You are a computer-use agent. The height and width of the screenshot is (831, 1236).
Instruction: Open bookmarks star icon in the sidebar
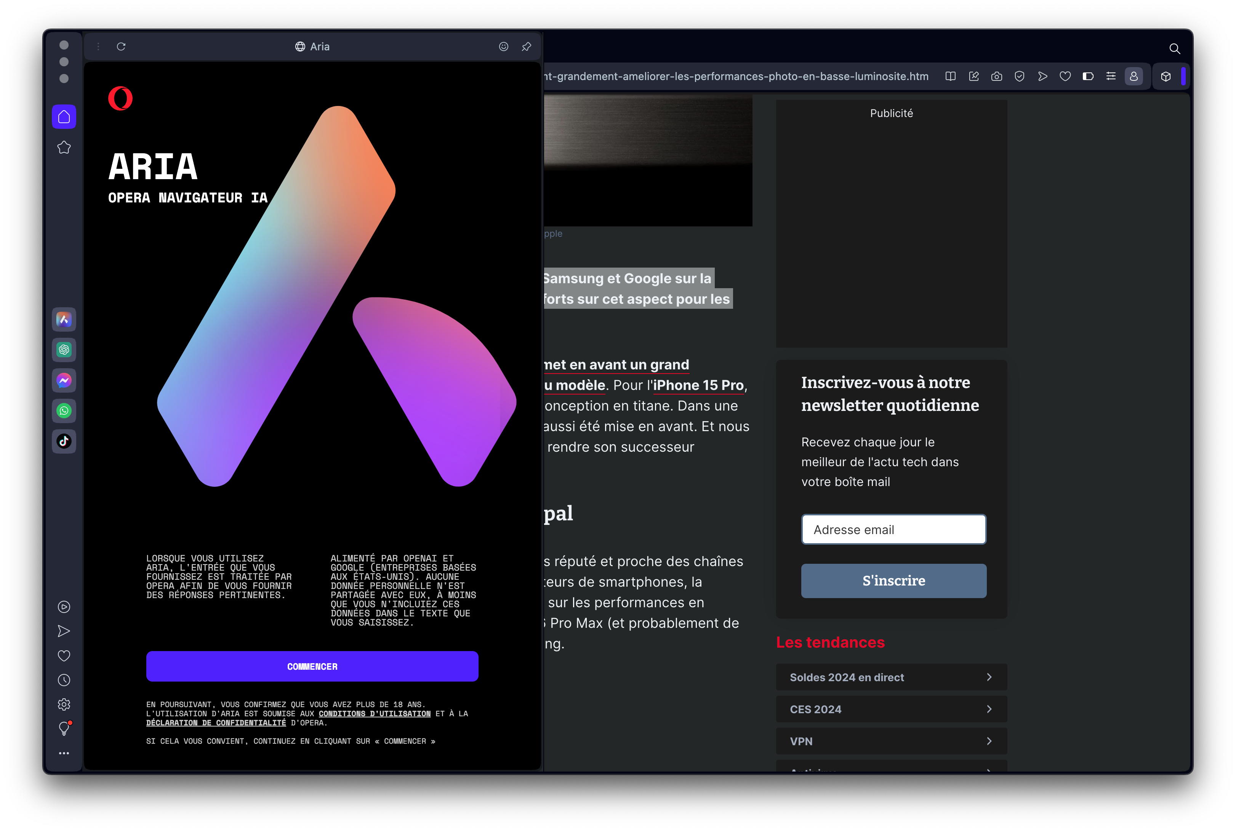coord(64,148)
